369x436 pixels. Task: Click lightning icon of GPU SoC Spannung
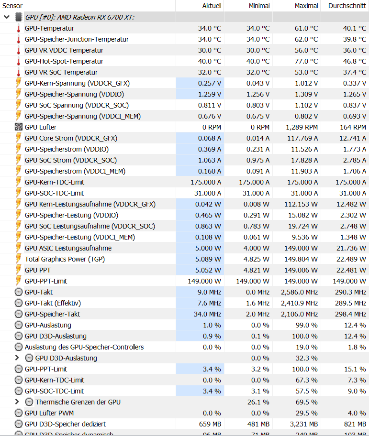tap(18, 105)
